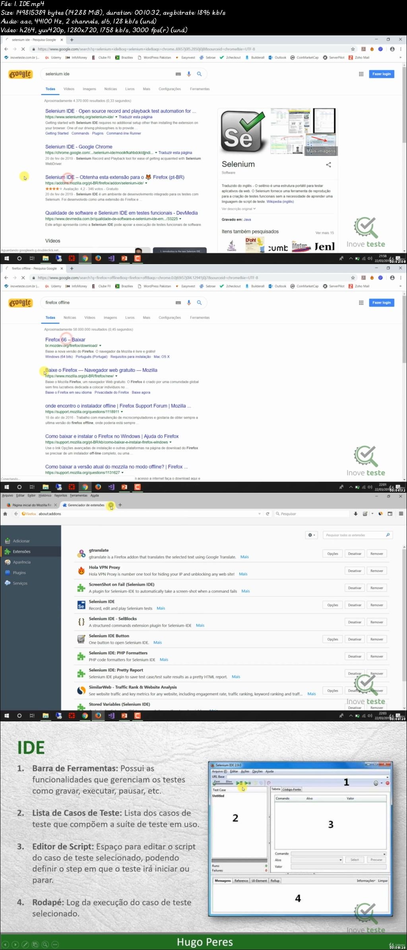The image size is (407, 950).
Task: Open the Google apps grid on the selenium ide page
Action: pyautogui.click(x=361, y=74)
